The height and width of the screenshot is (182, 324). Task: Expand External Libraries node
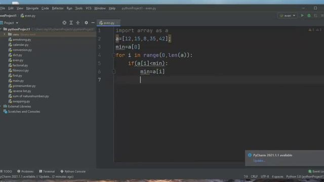[1, 106]
